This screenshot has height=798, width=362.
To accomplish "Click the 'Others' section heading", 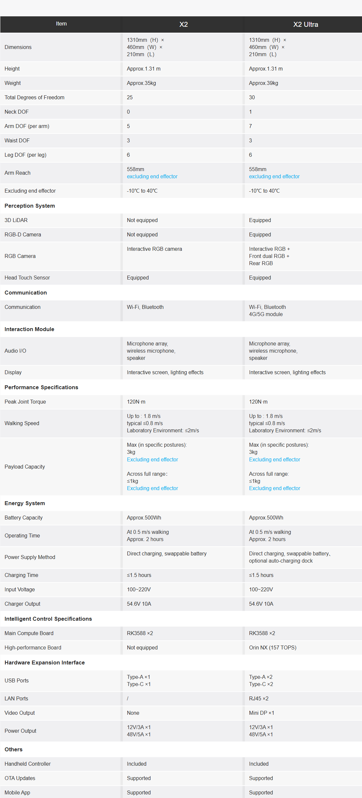I will pos(14,750).
